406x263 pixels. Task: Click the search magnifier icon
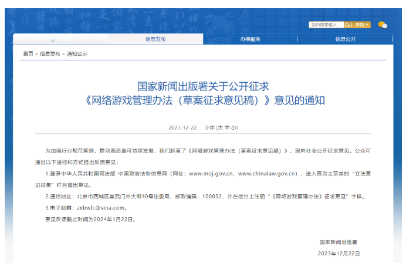(347, 25)
